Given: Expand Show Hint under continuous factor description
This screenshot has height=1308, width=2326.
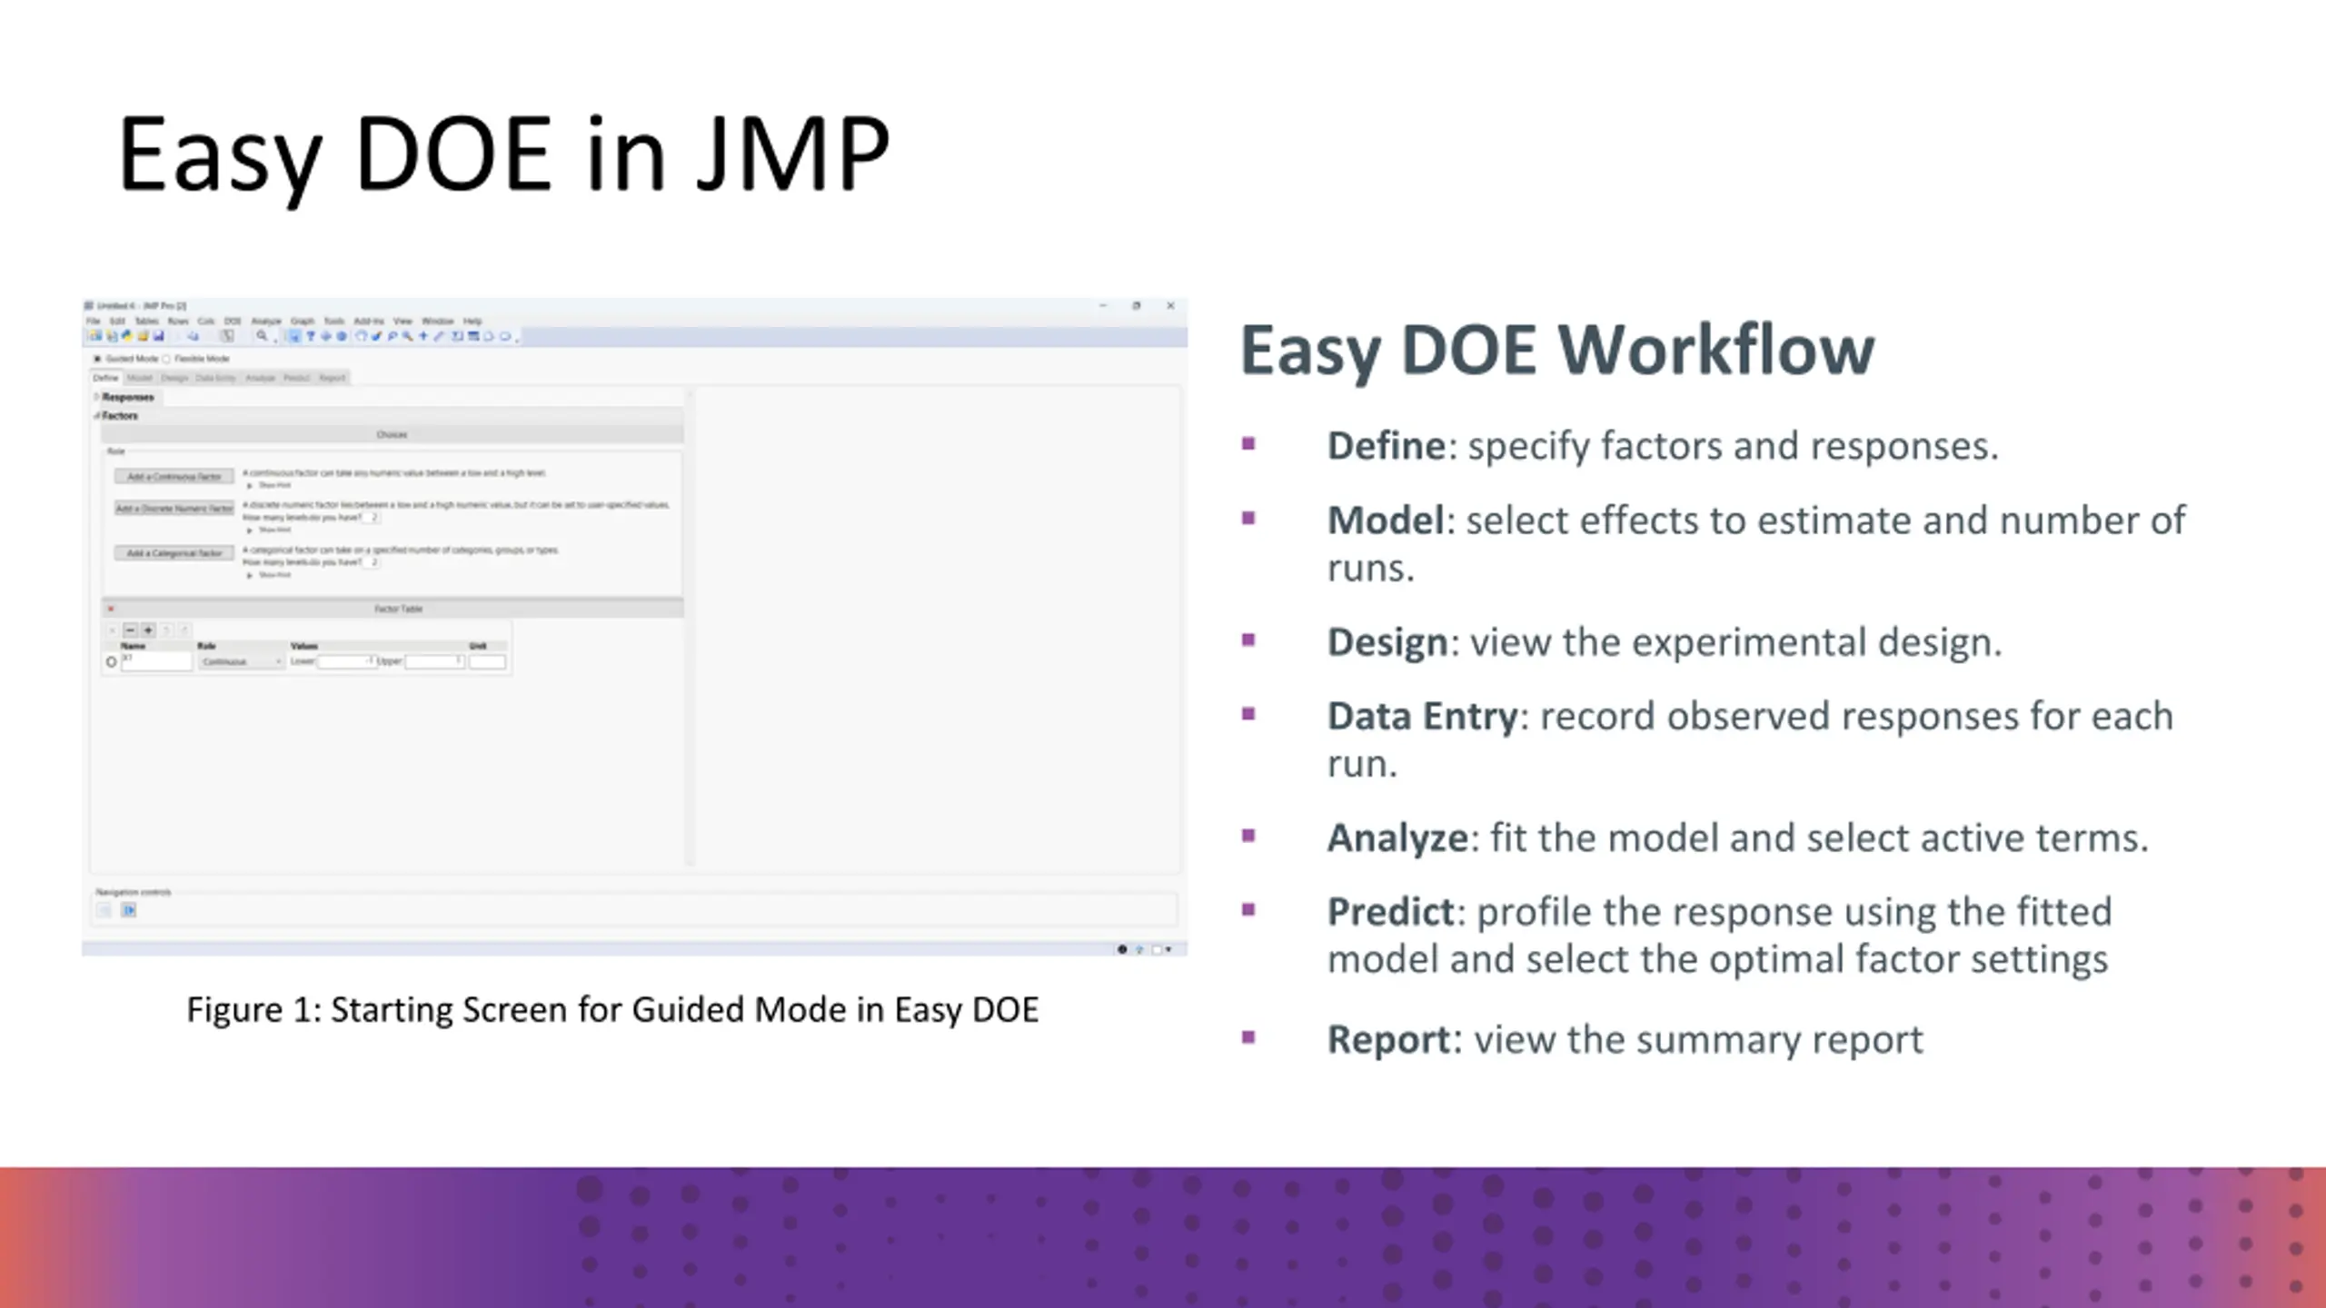Looking at the screenshot, I should click(x=250, y=485).
